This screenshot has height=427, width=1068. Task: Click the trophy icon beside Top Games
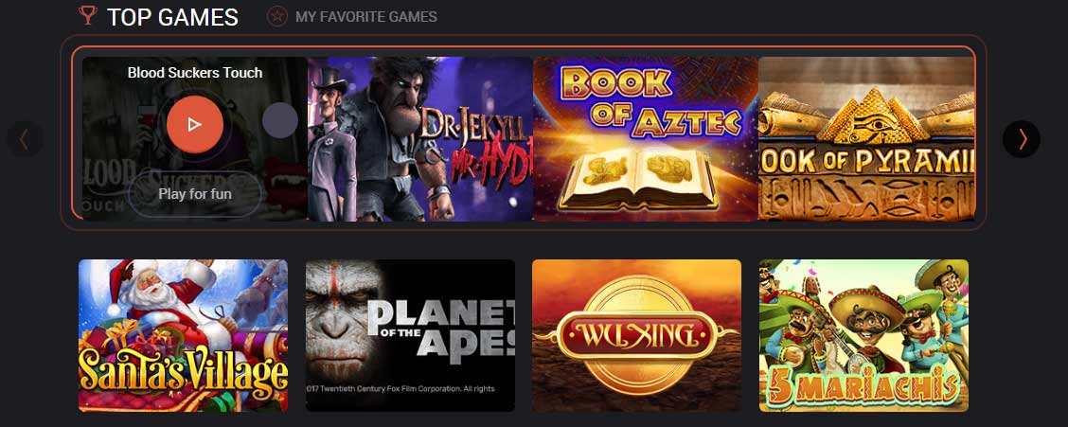(x=88, y=15)
